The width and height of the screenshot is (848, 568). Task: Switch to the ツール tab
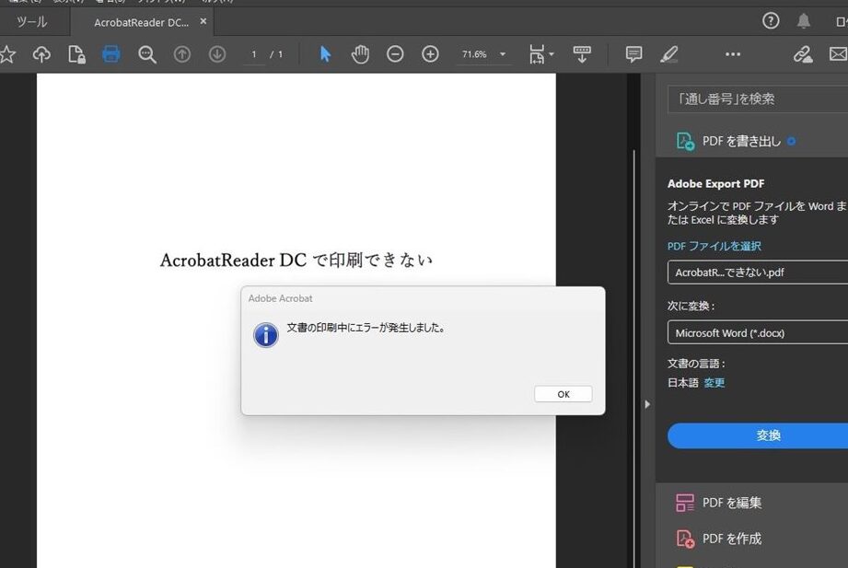tap(31, 22)
